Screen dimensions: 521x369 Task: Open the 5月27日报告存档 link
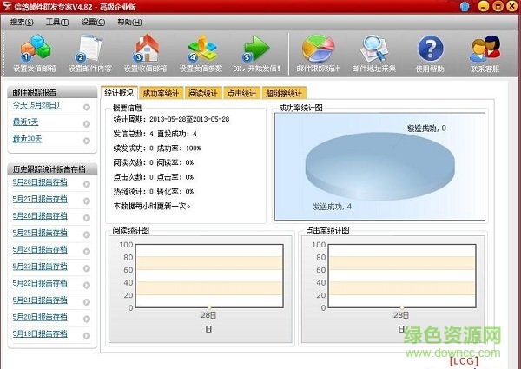pos(40,199)
